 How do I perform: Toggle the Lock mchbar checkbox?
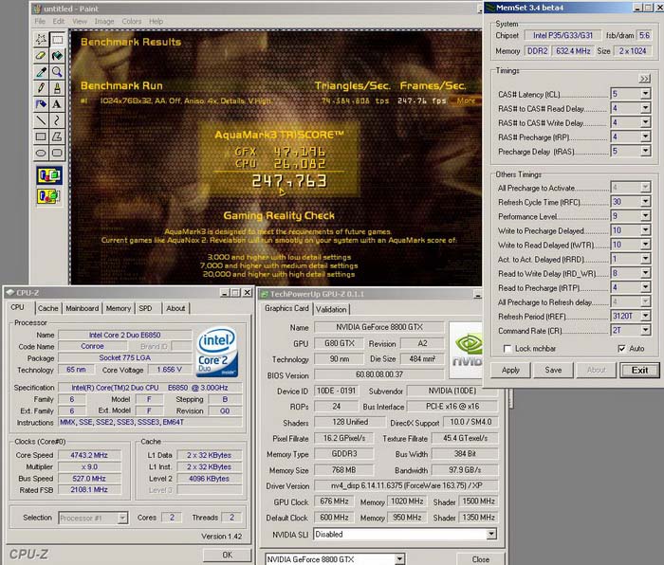click(x=507, y=349)
